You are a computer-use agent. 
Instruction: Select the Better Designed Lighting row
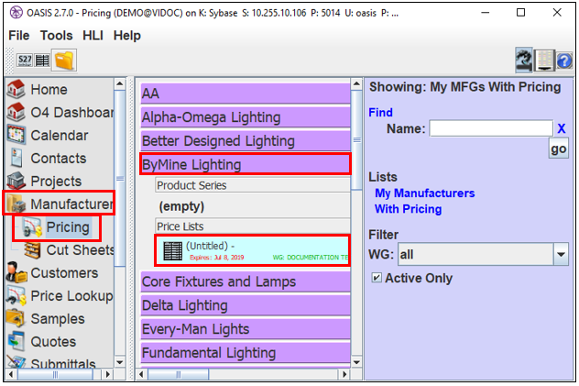point(246,140)
